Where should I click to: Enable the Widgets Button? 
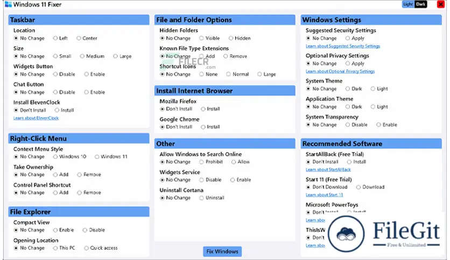pyautogui.click(x=95, y=74)
